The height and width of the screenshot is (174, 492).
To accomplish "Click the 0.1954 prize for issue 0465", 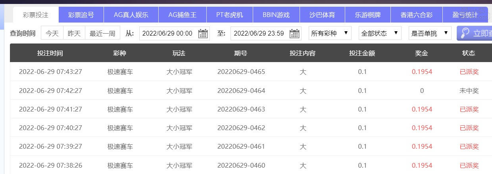I will [422, 72].
